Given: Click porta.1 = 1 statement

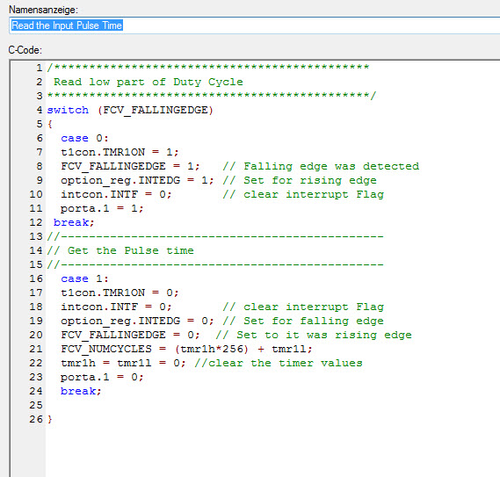Looking at the screenshot, I should coord(102,208).
